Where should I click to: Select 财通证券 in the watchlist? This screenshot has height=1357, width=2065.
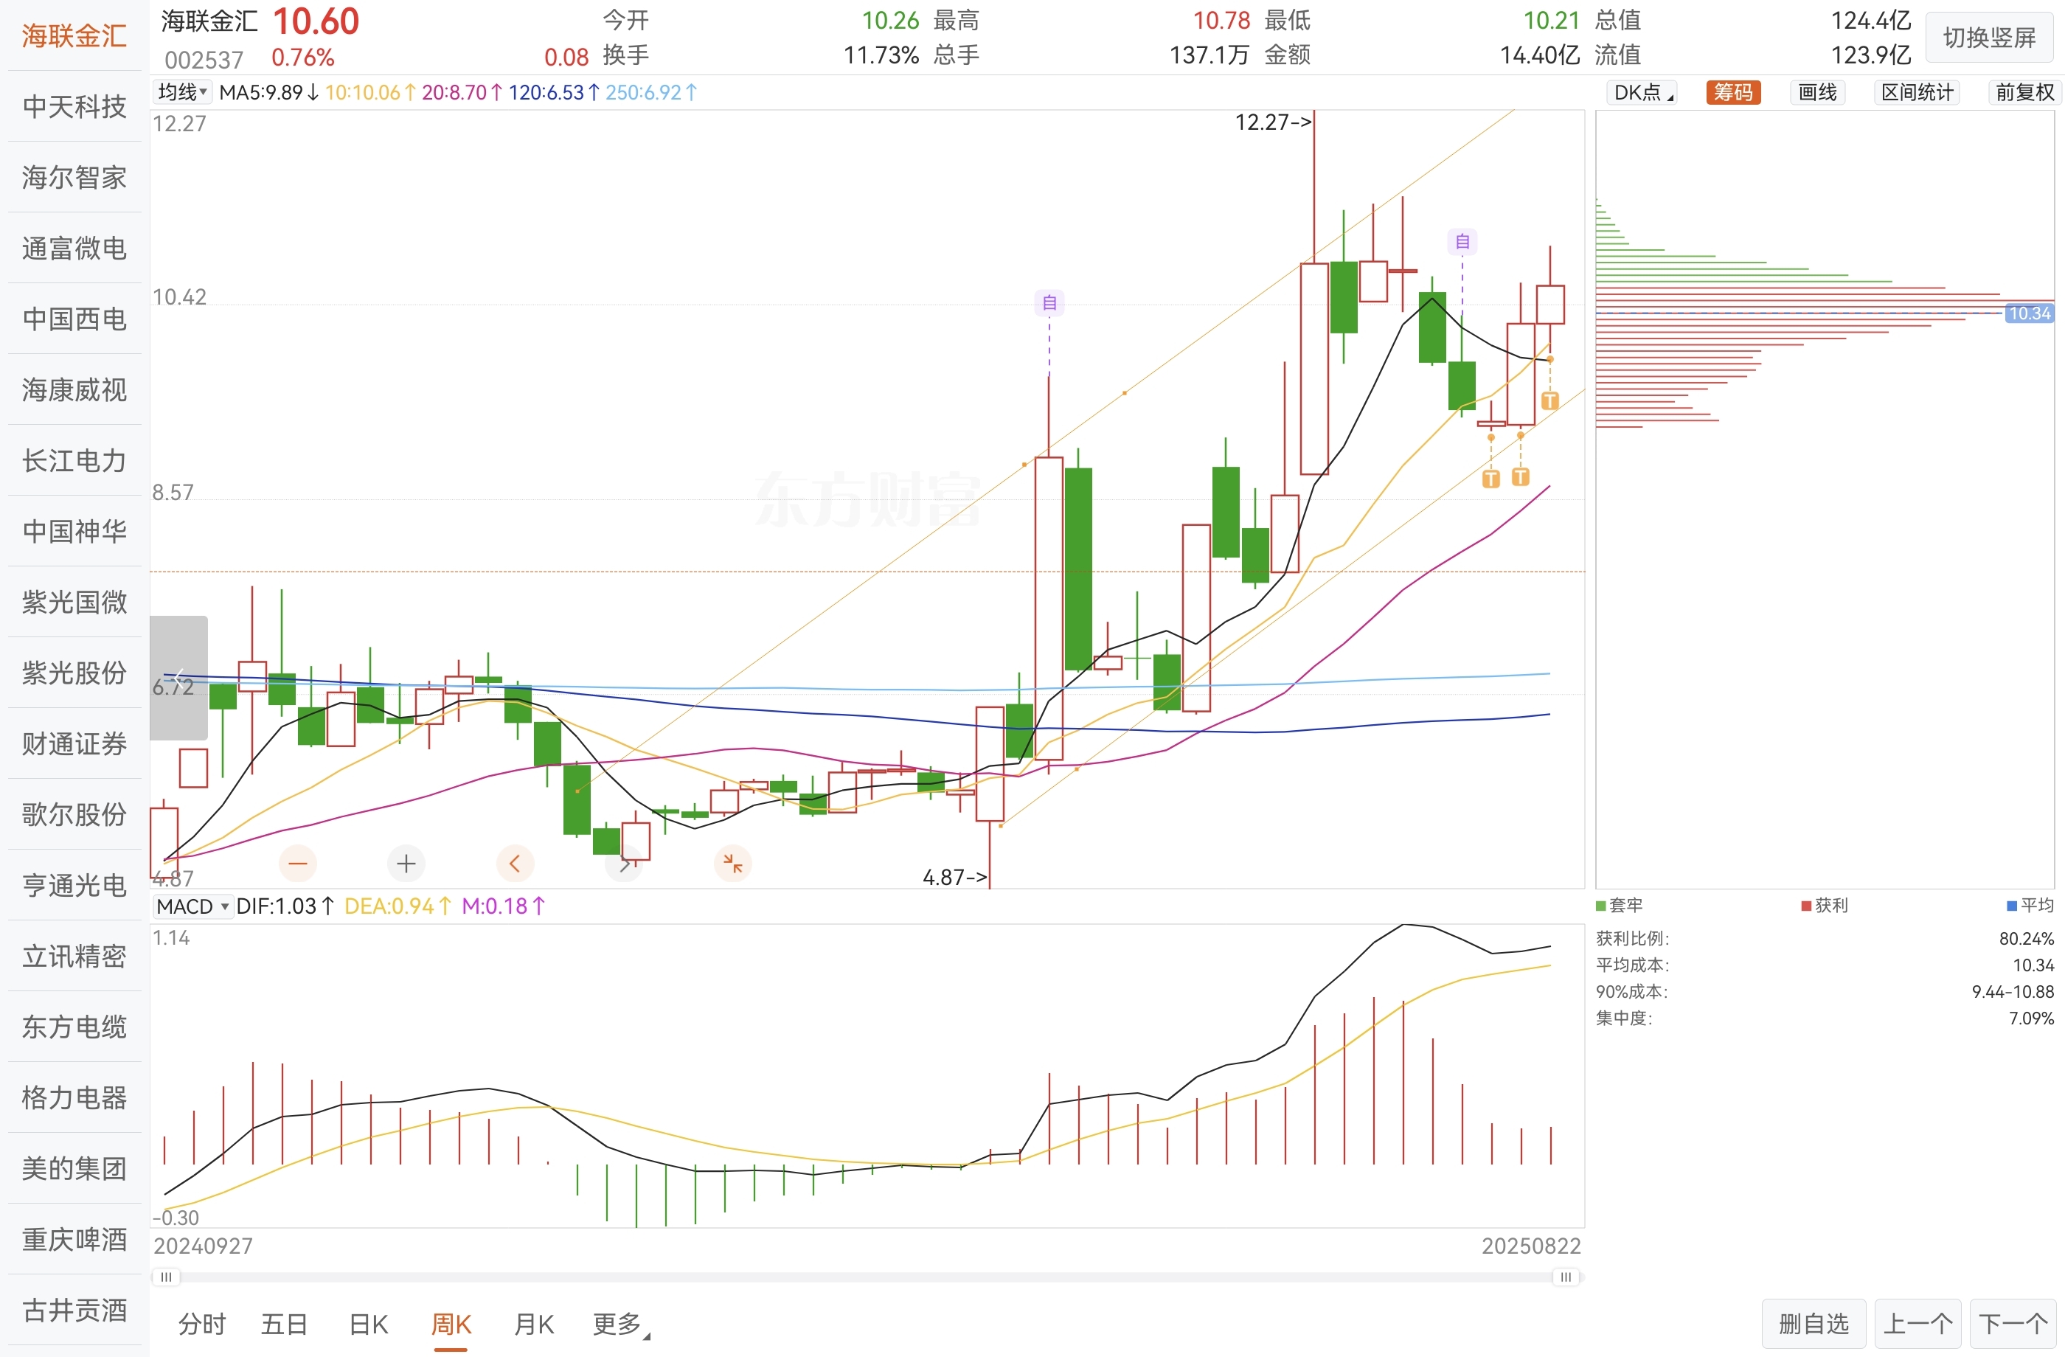coord(74,743)
